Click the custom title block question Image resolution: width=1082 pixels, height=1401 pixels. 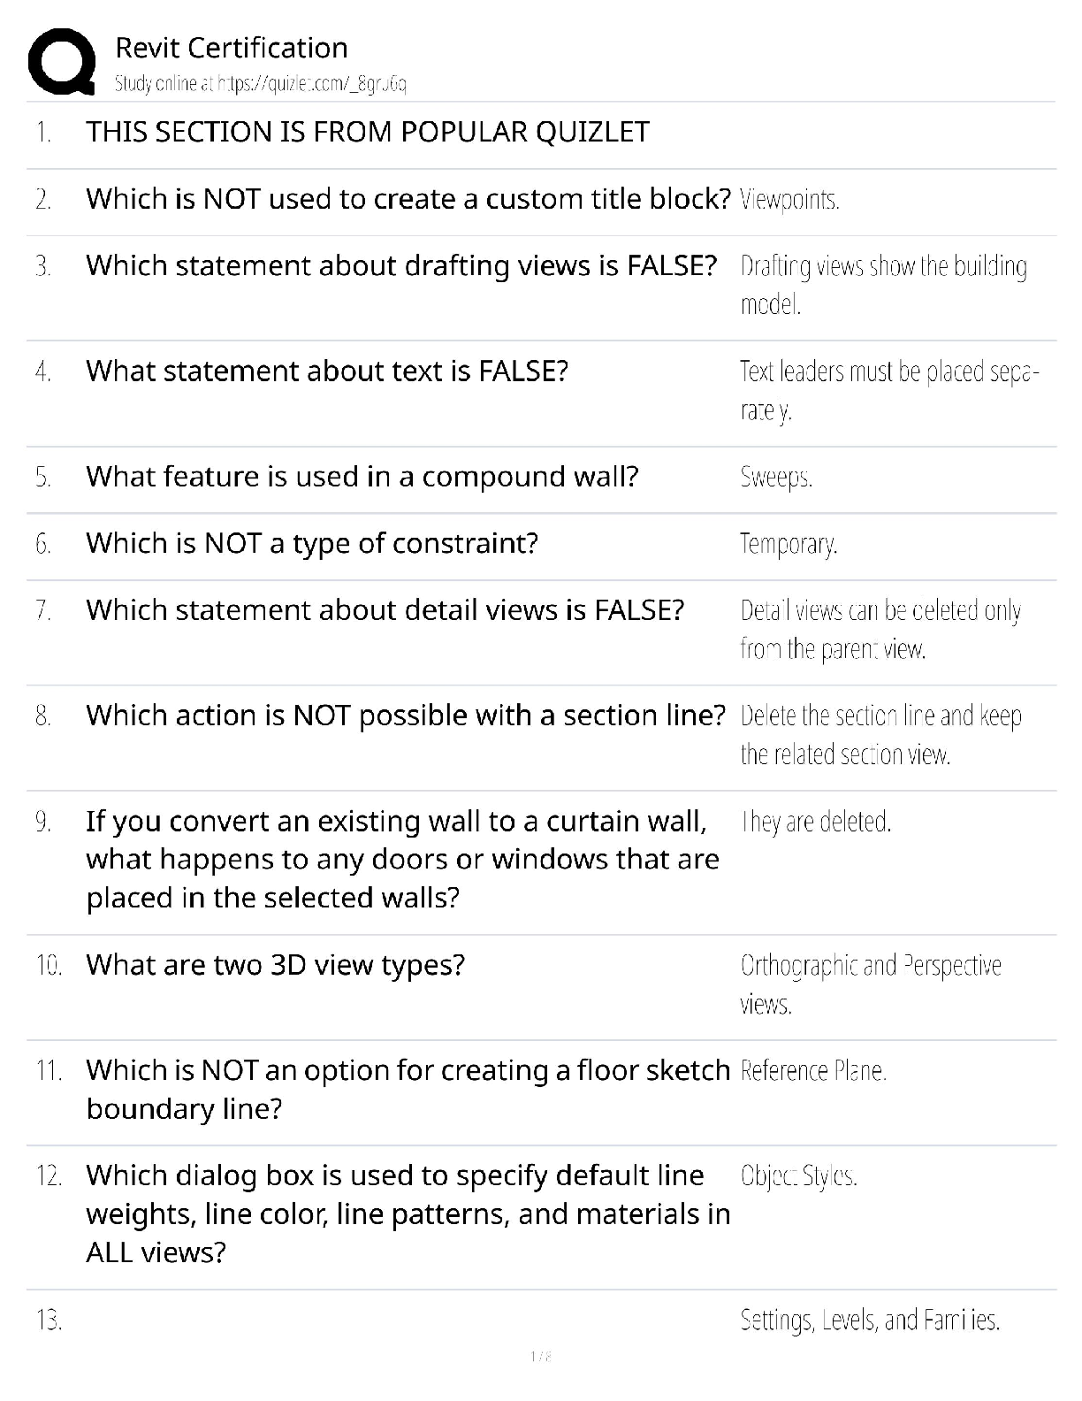[x=408, y=199]
